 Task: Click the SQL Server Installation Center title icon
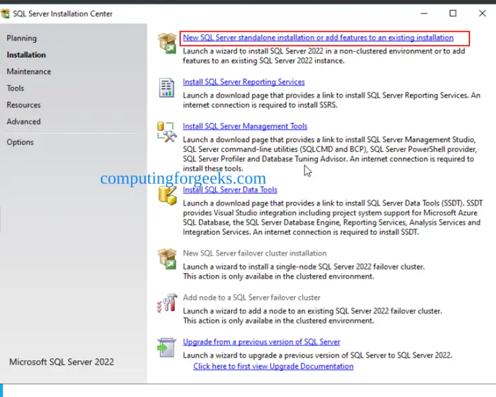pos(6,14)
